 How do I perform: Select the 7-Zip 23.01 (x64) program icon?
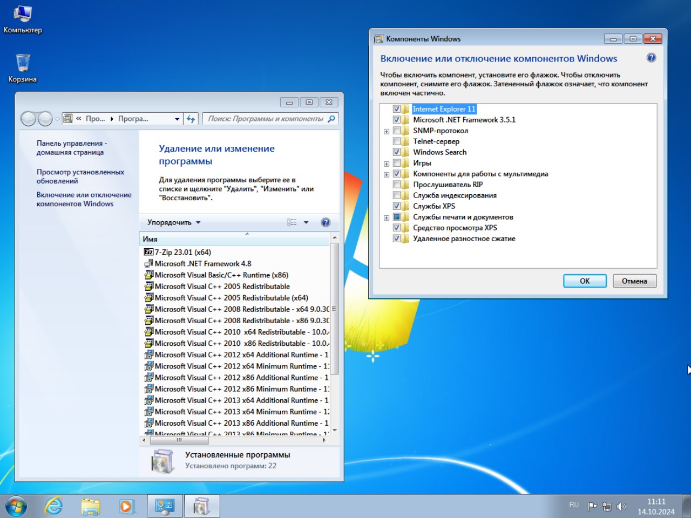click(x=148, y=252)
